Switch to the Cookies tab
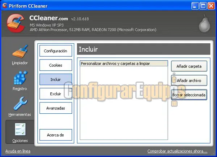The image size is (217, 157). (56, 65)
